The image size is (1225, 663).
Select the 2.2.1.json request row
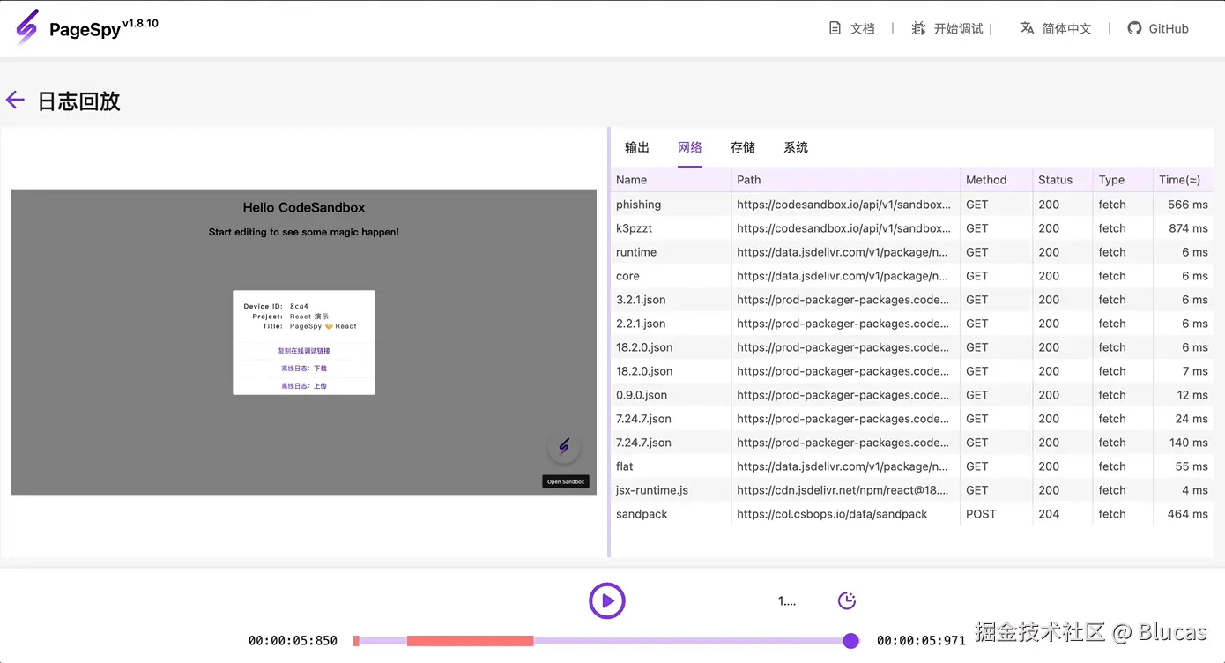click(x=911, y=324)
